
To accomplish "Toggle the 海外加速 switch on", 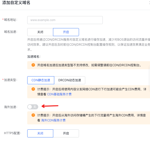I will pyautogui.click(x=33, y=107).
